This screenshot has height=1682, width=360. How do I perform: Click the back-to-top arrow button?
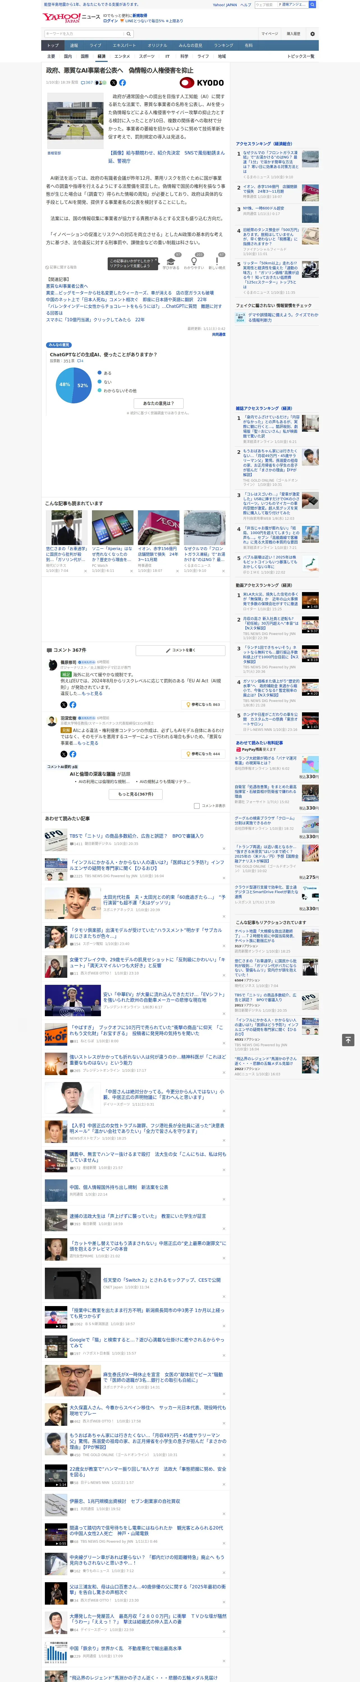click(348, 1039)
